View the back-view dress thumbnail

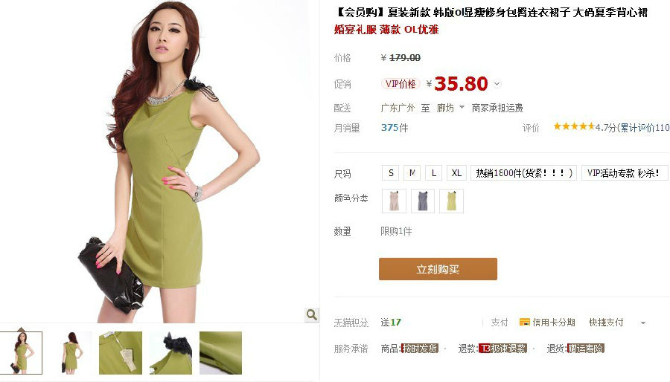pyautogui.click(x=71, y=352)
